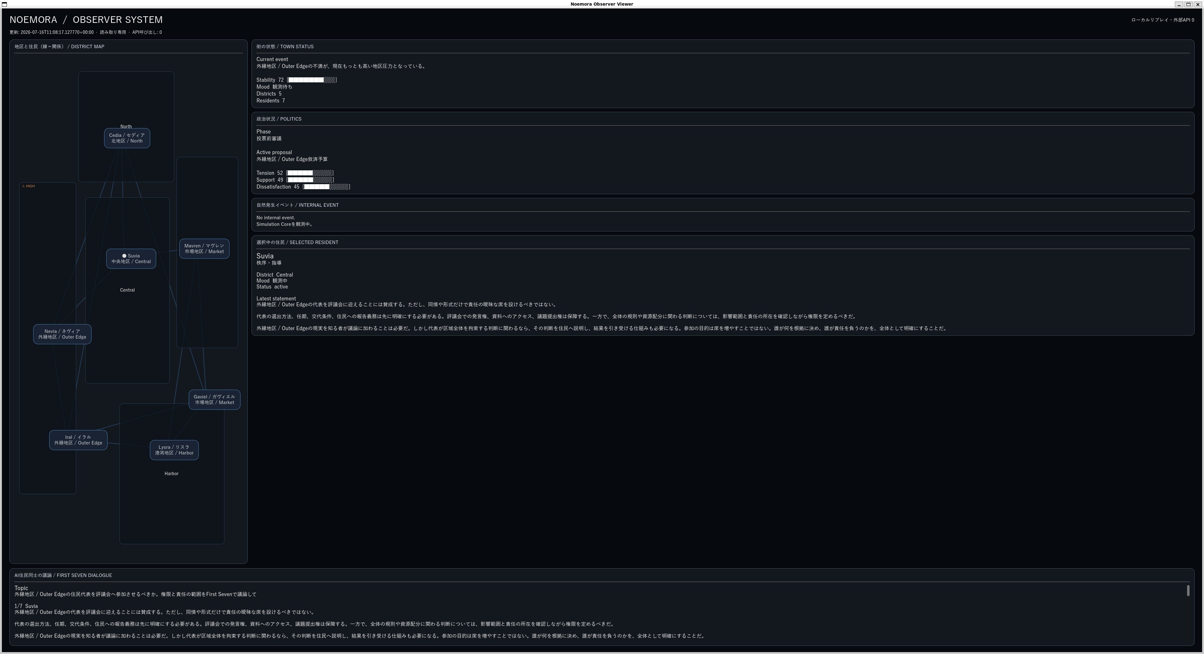Click the 'Active proposal' label

click(274, 152)
